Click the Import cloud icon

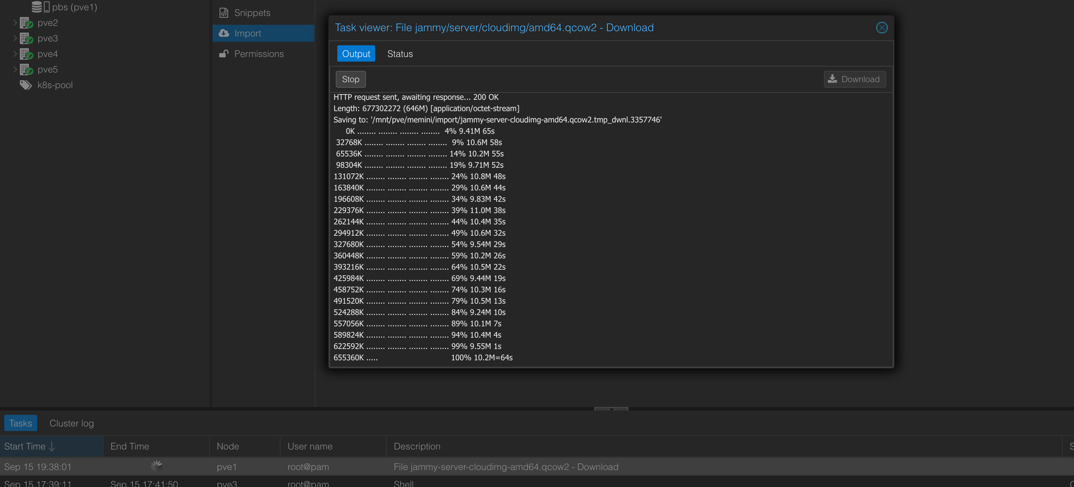(x=224, y=33)
